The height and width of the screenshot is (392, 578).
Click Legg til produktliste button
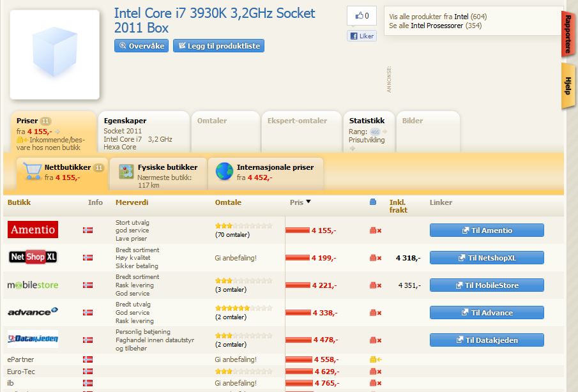(x=218, y=46)
